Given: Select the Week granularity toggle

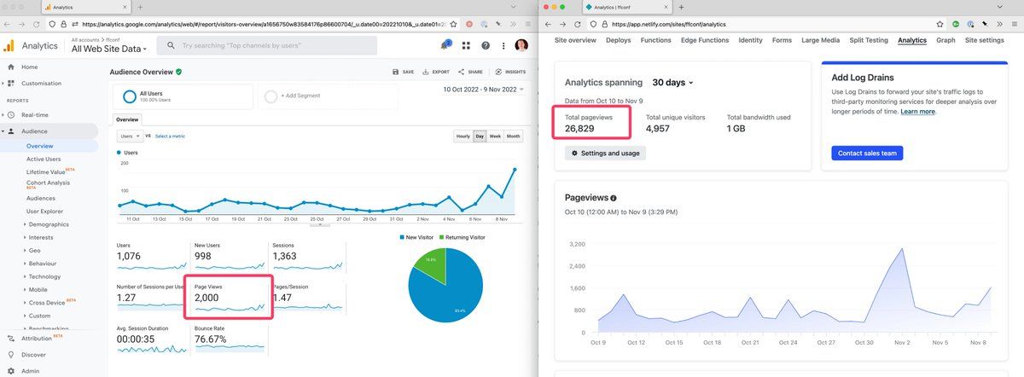Looking at the screenshot, I should click(x=495, y=136).
